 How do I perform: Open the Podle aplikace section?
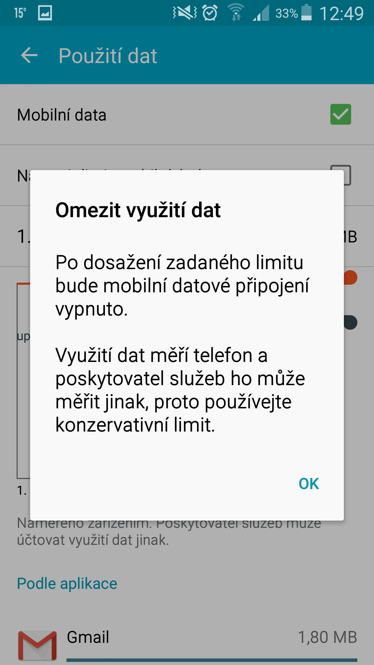pos(67,584)
